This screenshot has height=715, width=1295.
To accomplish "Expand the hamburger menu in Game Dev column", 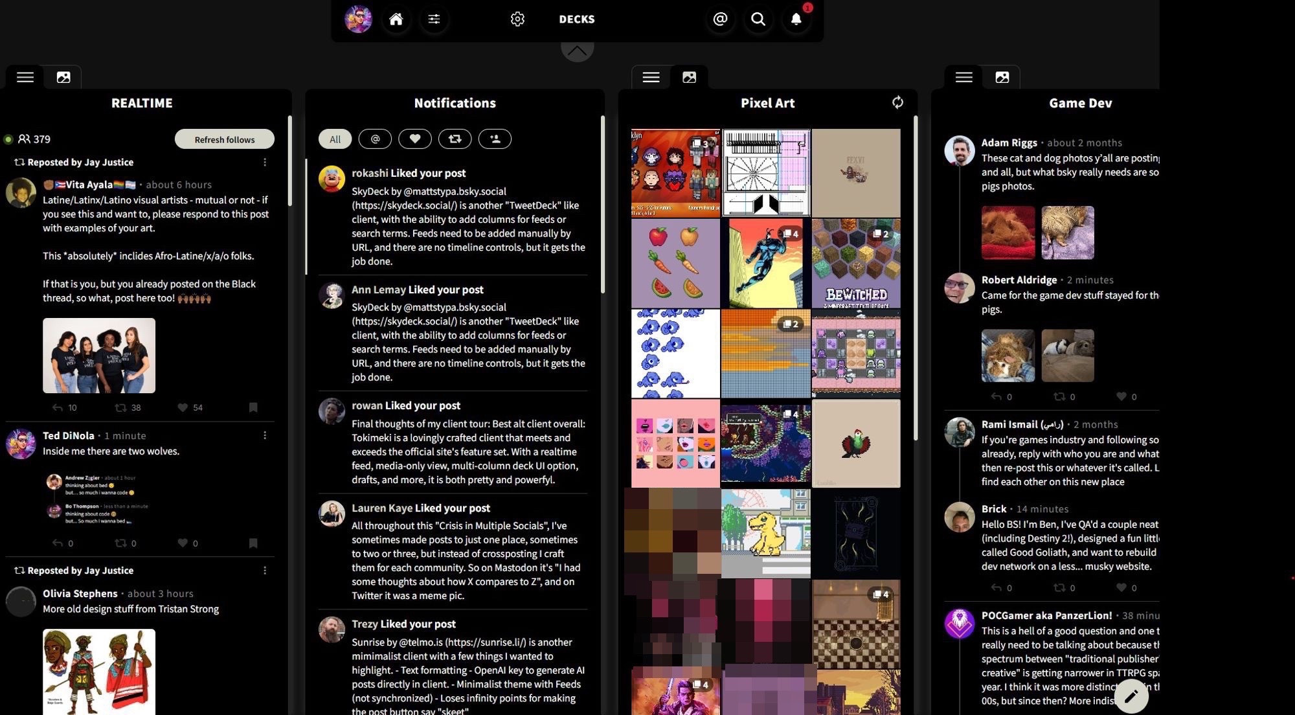I will coord(963,76).
